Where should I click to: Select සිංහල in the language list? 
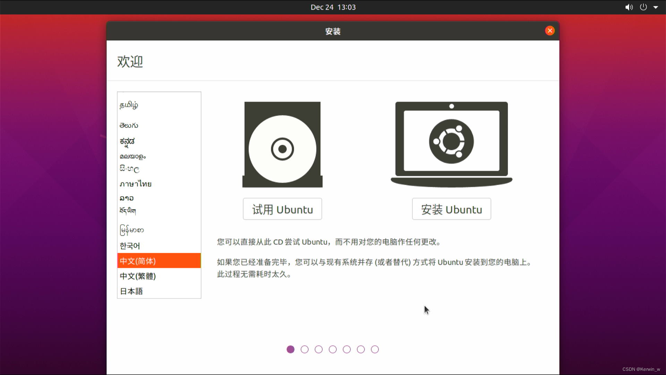point(159,169)
